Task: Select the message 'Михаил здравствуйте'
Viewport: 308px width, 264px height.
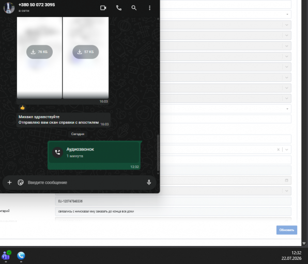Action: tap(39, 117)
